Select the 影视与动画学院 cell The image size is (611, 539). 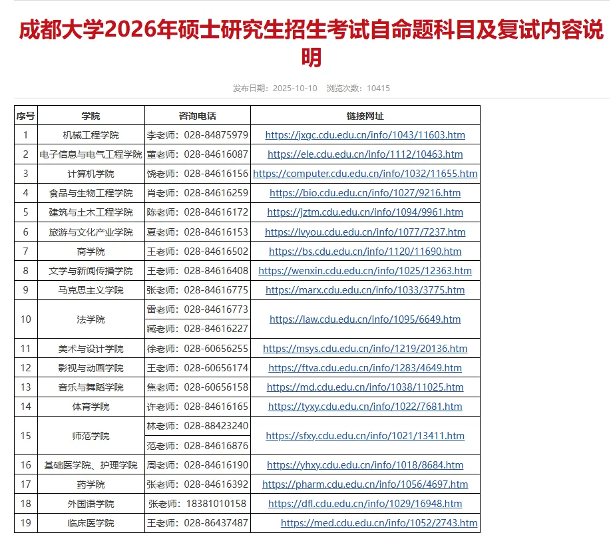pyautogui.click(x=91, y=368)
